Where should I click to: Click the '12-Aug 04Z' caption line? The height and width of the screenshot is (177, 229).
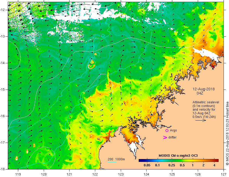(x=202, y=113)
